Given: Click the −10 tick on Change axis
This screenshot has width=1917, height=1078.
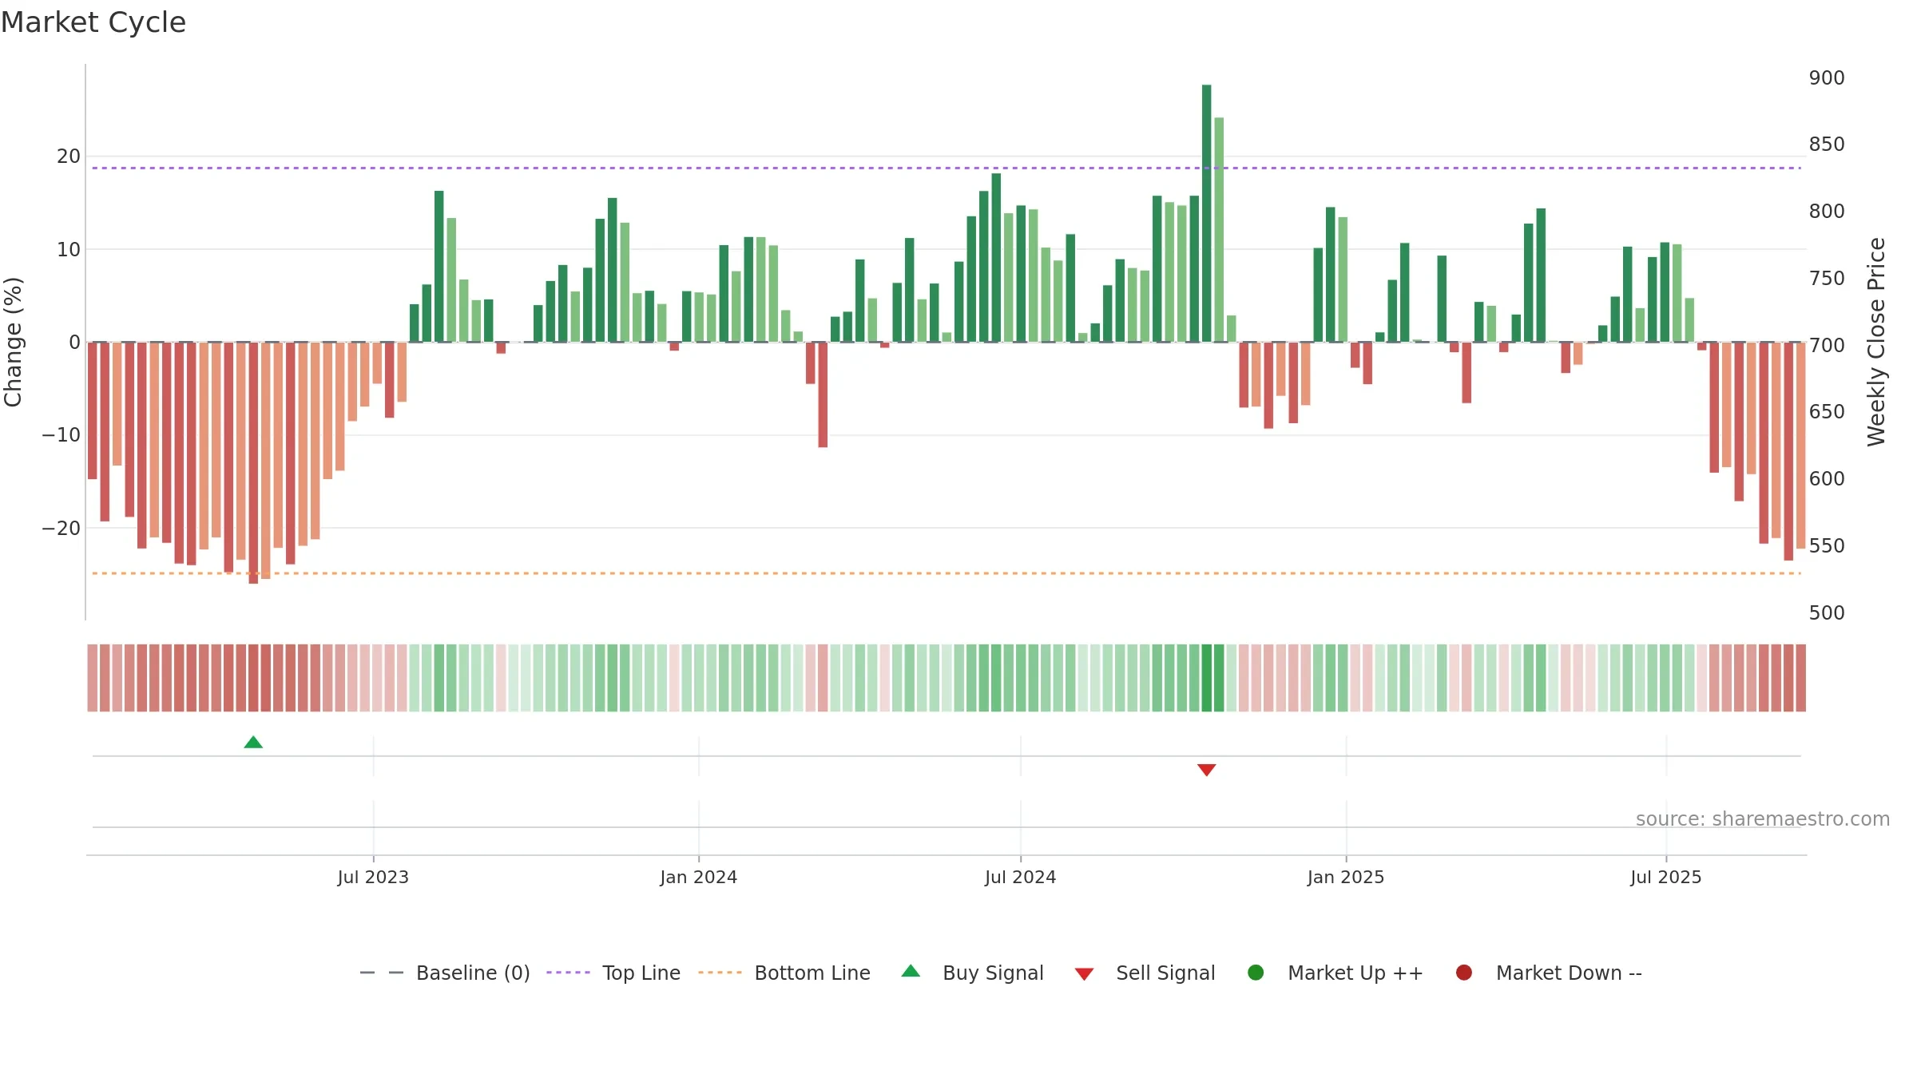Looking at the screenshot, I should pyautogui.click(x=62, y=435).
